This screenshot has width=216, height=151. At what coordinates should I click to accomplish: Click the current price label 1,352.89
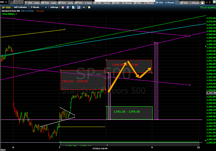point(211,93)
